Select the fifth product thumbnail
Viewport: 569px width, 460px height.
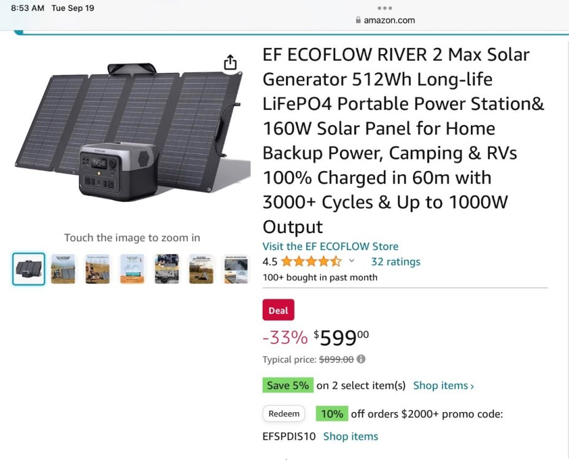[166, 269]
